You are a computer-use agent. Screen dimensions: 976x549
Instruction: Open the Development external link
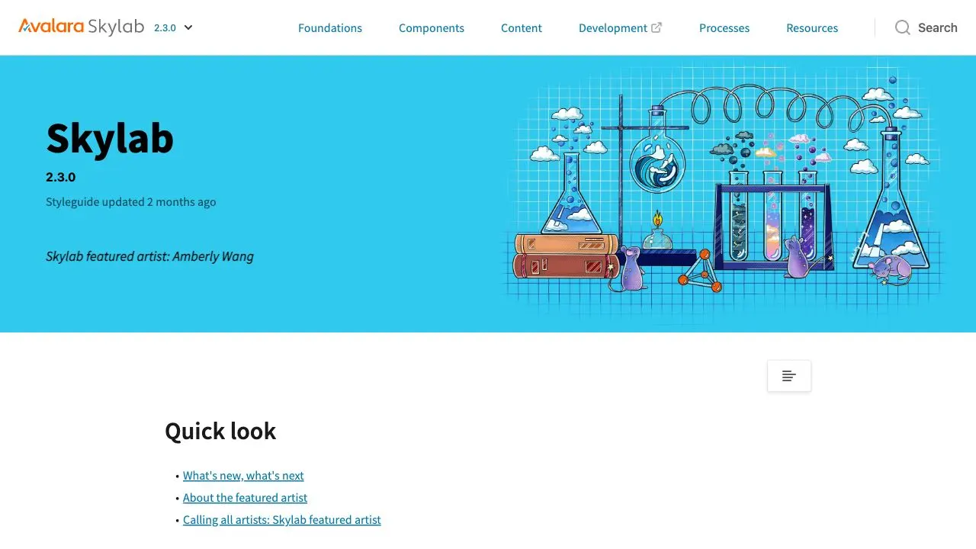tap(612, 28)
